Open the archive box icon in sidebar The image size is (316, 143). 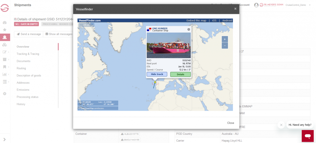click(4, 59)
